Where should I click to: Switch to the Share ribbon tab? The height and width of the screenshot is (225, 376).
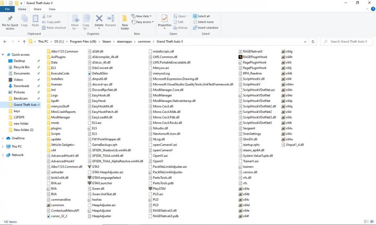(x=37, y=9)
